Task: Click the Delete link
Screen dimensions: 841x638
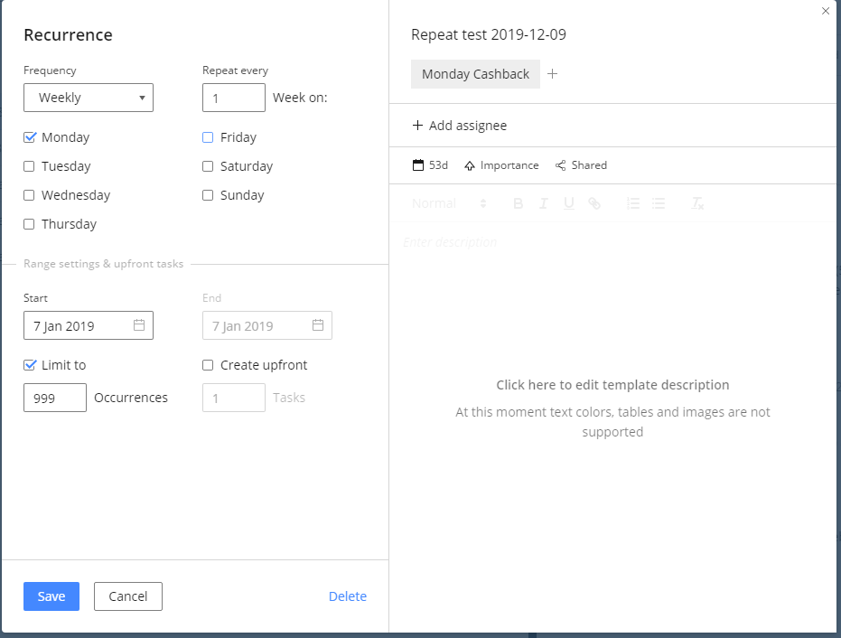Action: 348,596
